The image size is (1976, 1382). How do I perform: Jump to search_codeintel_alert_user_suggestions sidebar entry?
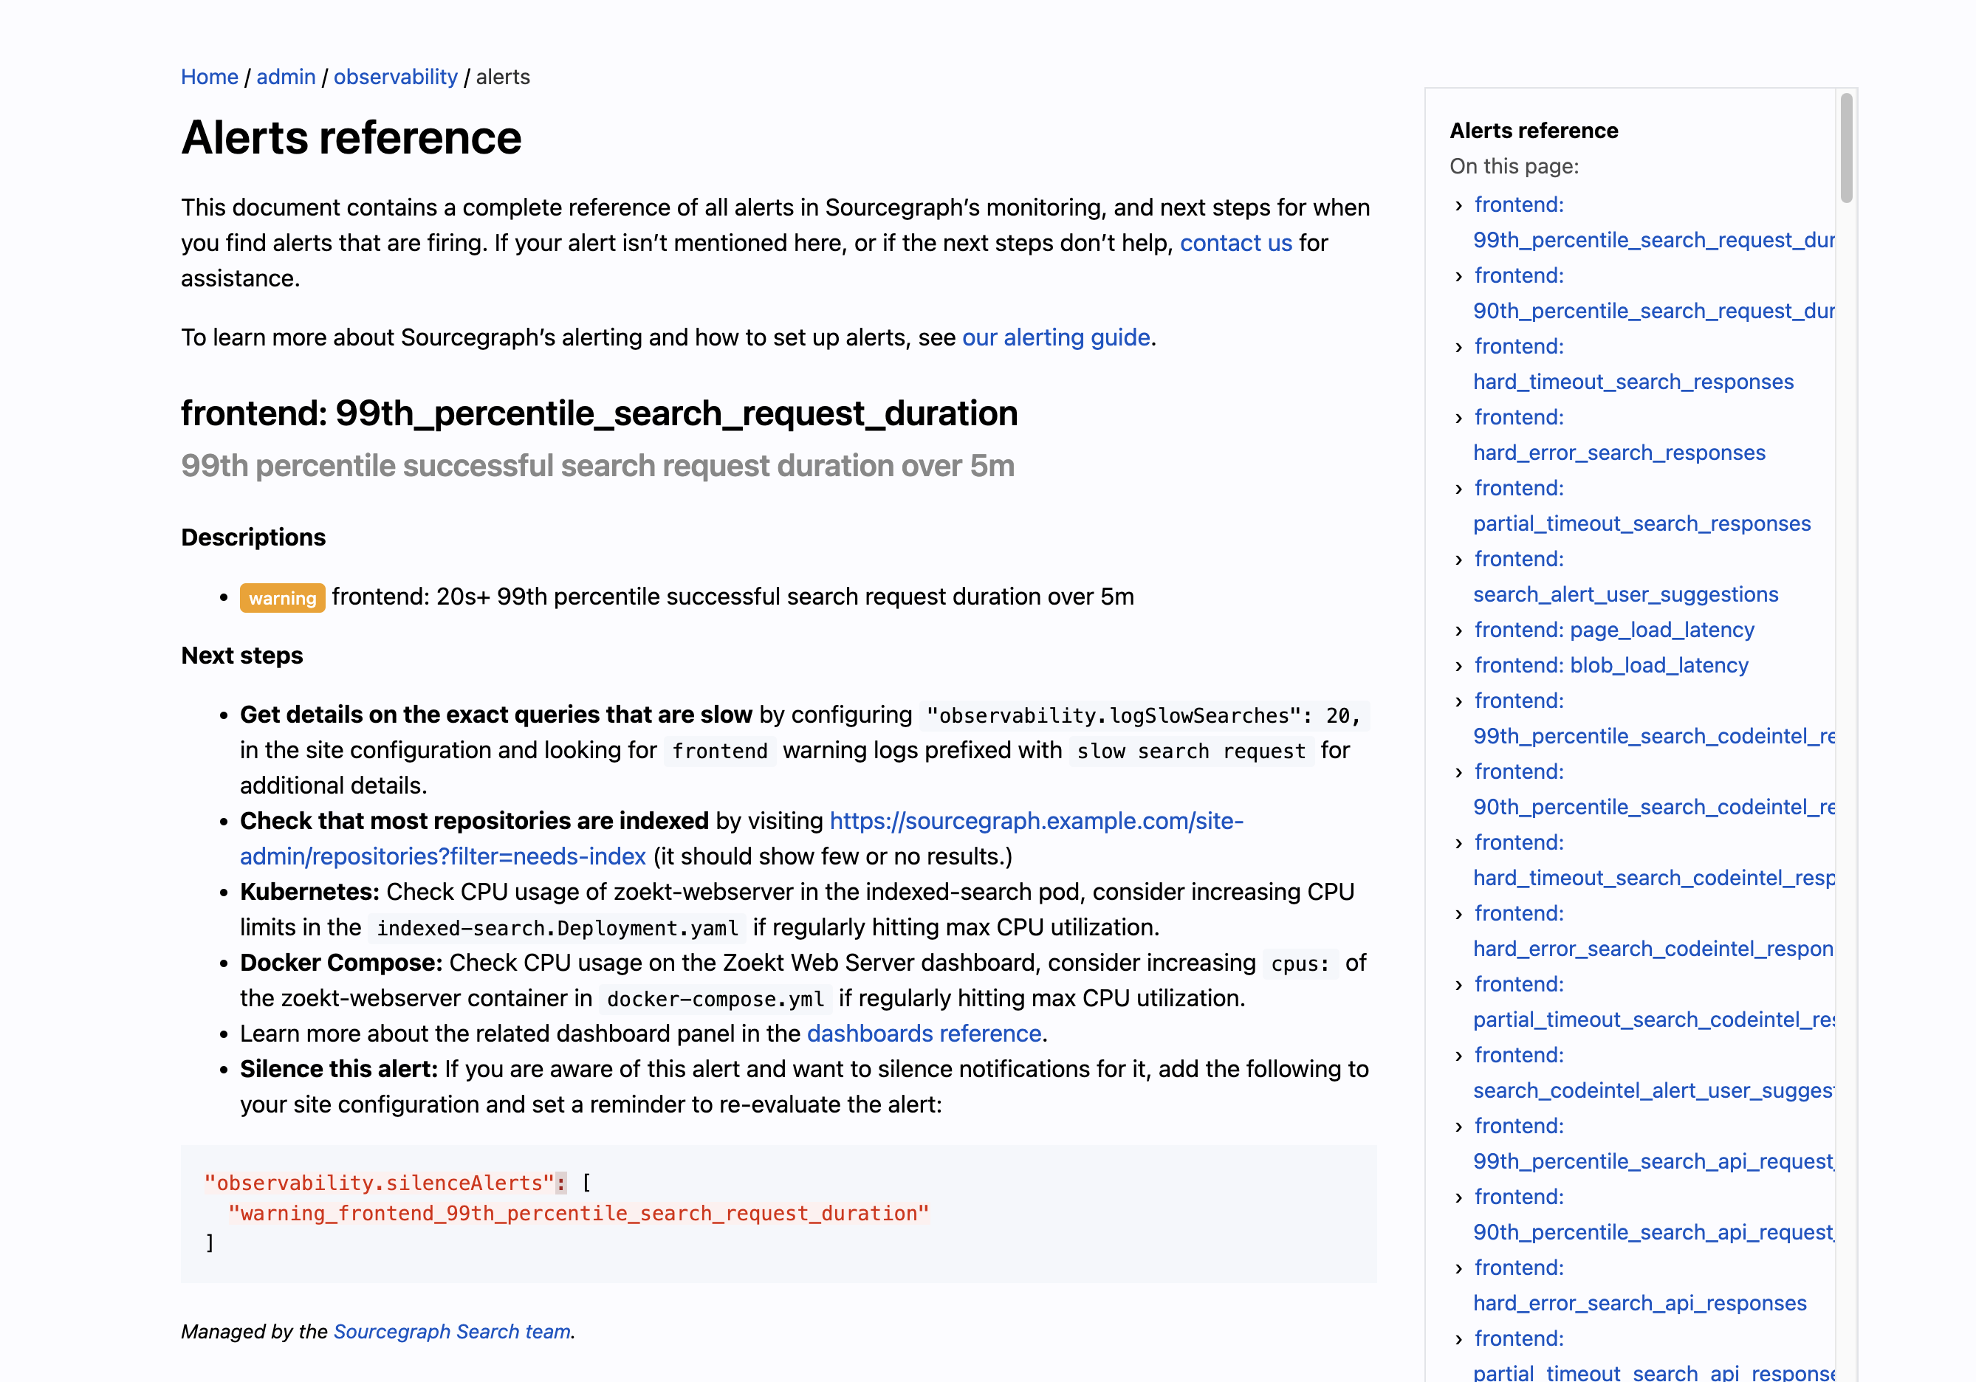point(1653,1073)
